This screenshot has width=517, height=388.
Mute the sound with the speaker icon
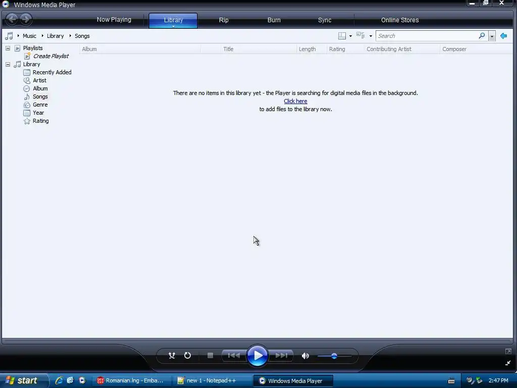click(x=305, y=356)
